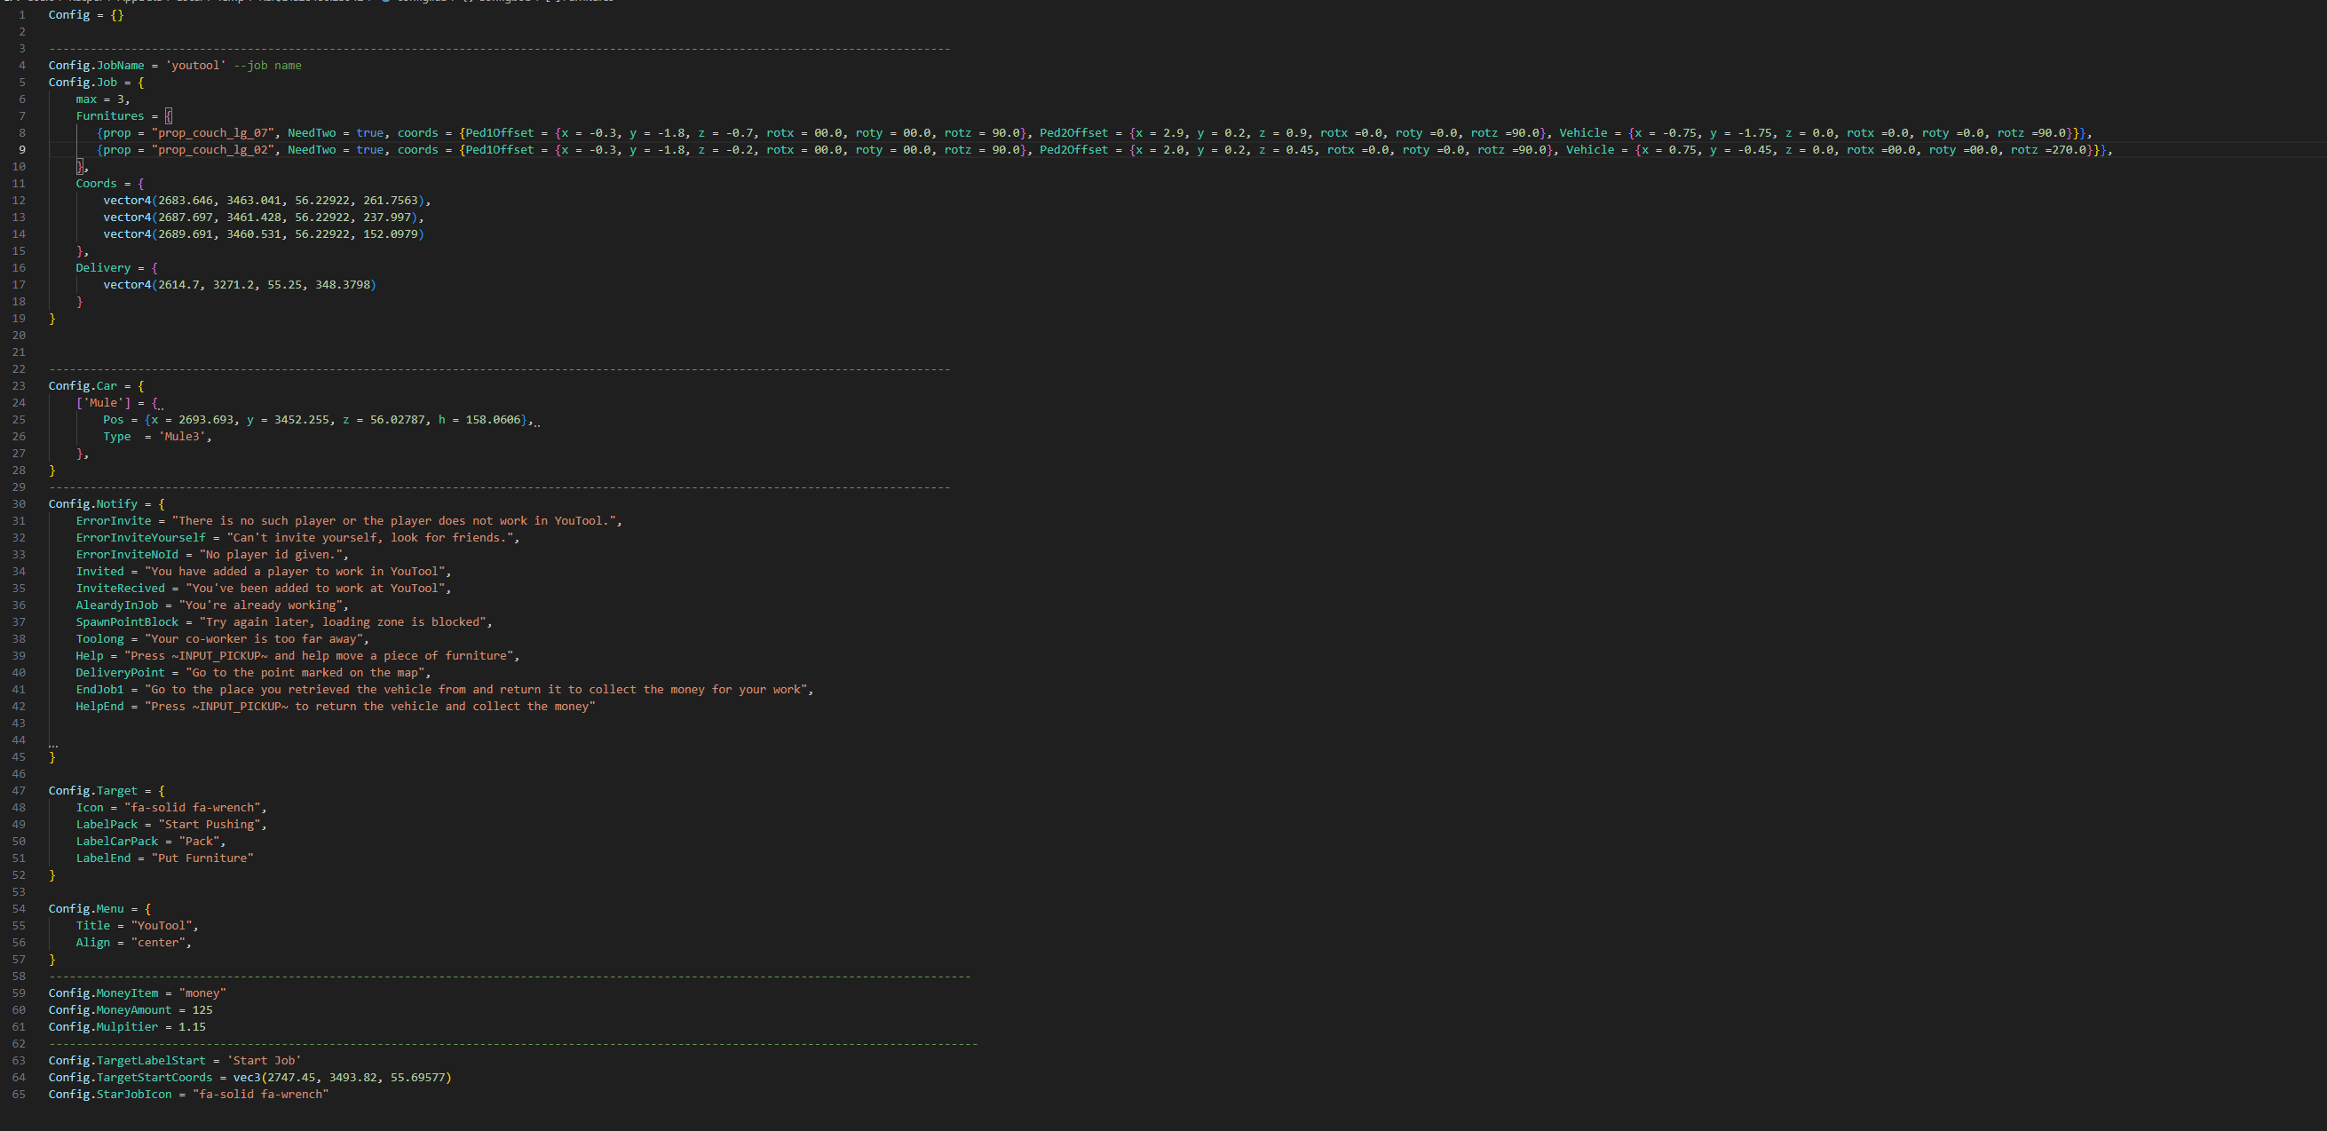Click the 'Furnitures' key
This screenshot has height=1131, width=2327.
(109, 115)
